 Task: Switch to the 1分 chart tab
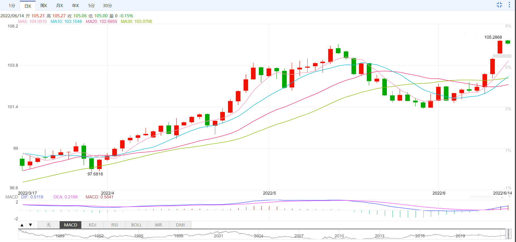pyautogui.click(x=12, y=6)
